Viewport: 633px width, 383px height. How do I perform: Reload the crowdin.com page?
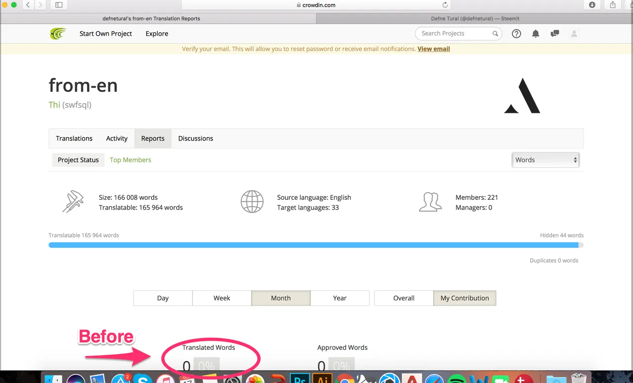click(x=445, y=5)
